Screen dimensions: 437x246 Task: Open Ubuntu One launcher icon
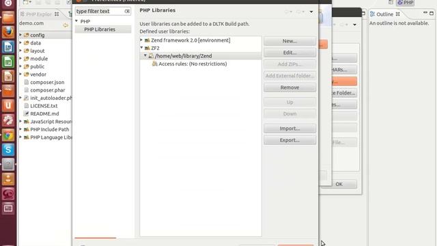tap(8, 106)
